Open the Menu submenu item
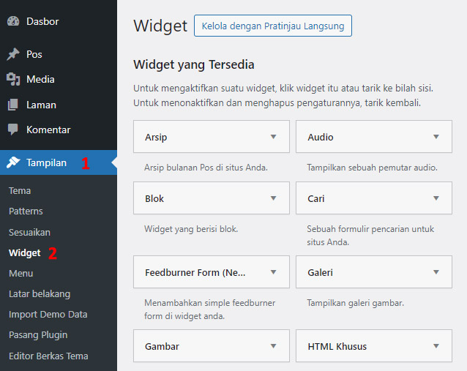Viewport: 467px width, 371px height. coord(20,274)
